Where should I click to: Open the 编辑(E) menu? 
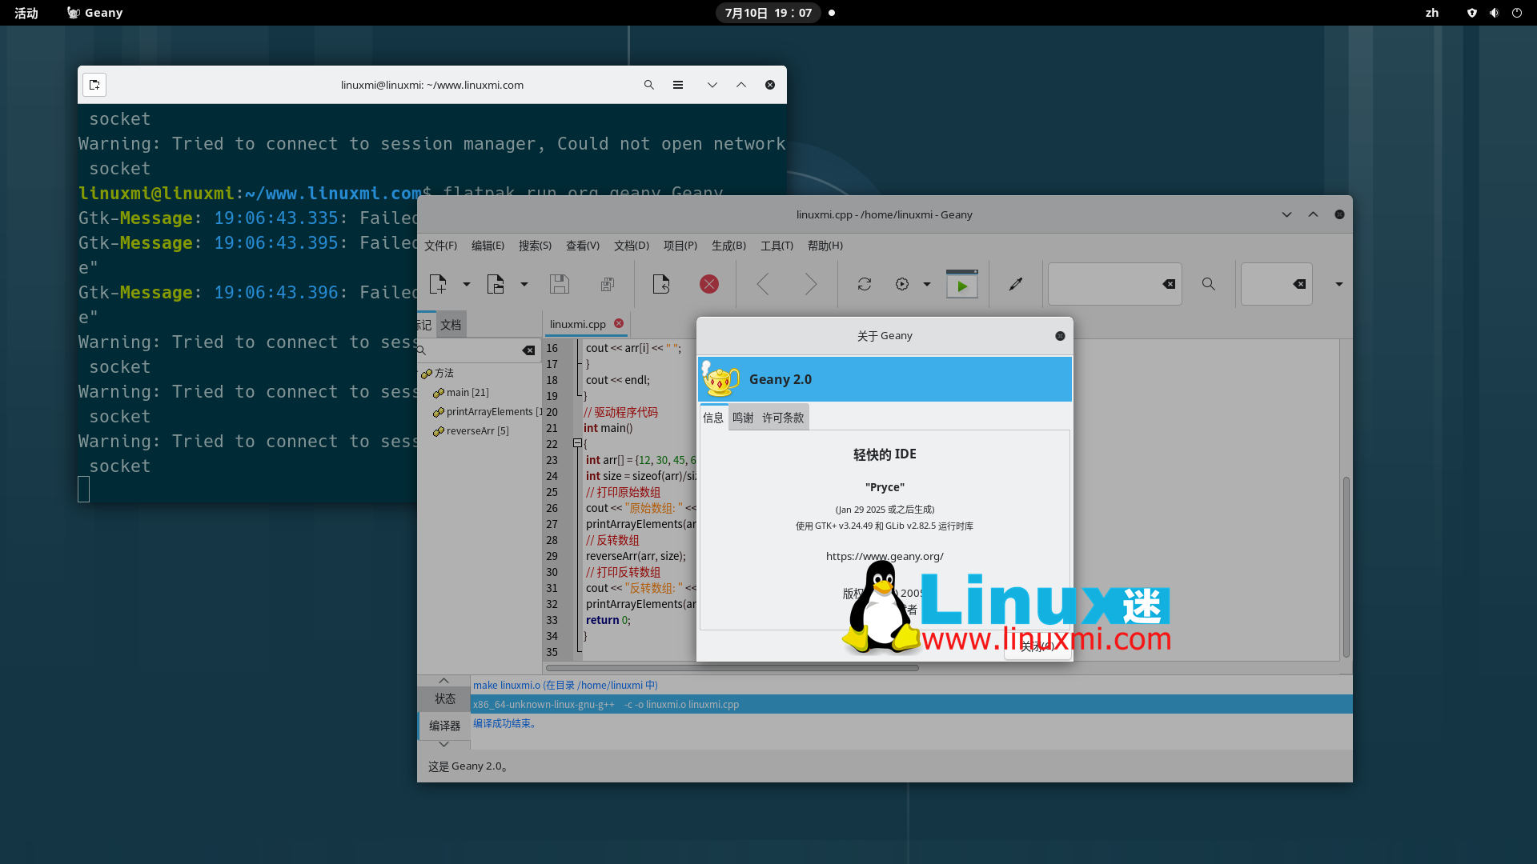pyautogui.click(x=488, y=246)
